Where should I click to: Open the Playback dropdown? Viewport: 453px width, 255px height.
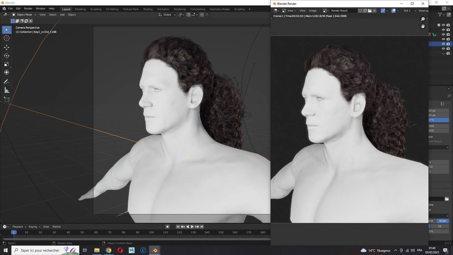[x=19, y=227]
